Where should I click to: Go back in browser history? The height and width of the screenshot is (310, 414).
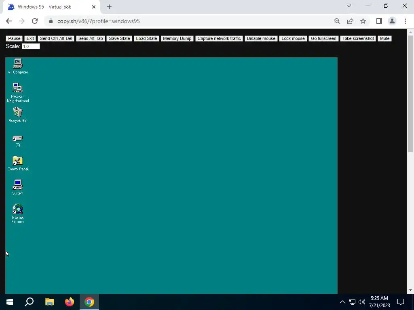[x=9, y=21]
